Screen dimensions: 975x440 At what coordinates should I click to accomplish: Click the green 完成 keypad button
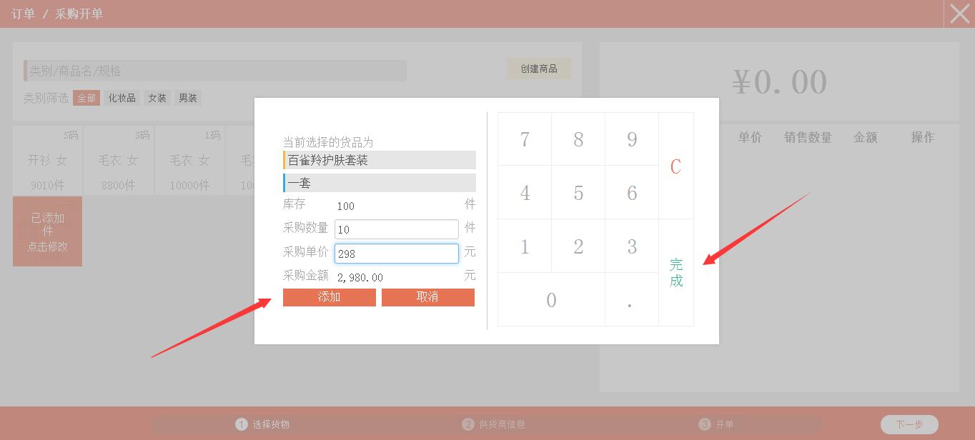pyautogui.click(x=676, y=272)
